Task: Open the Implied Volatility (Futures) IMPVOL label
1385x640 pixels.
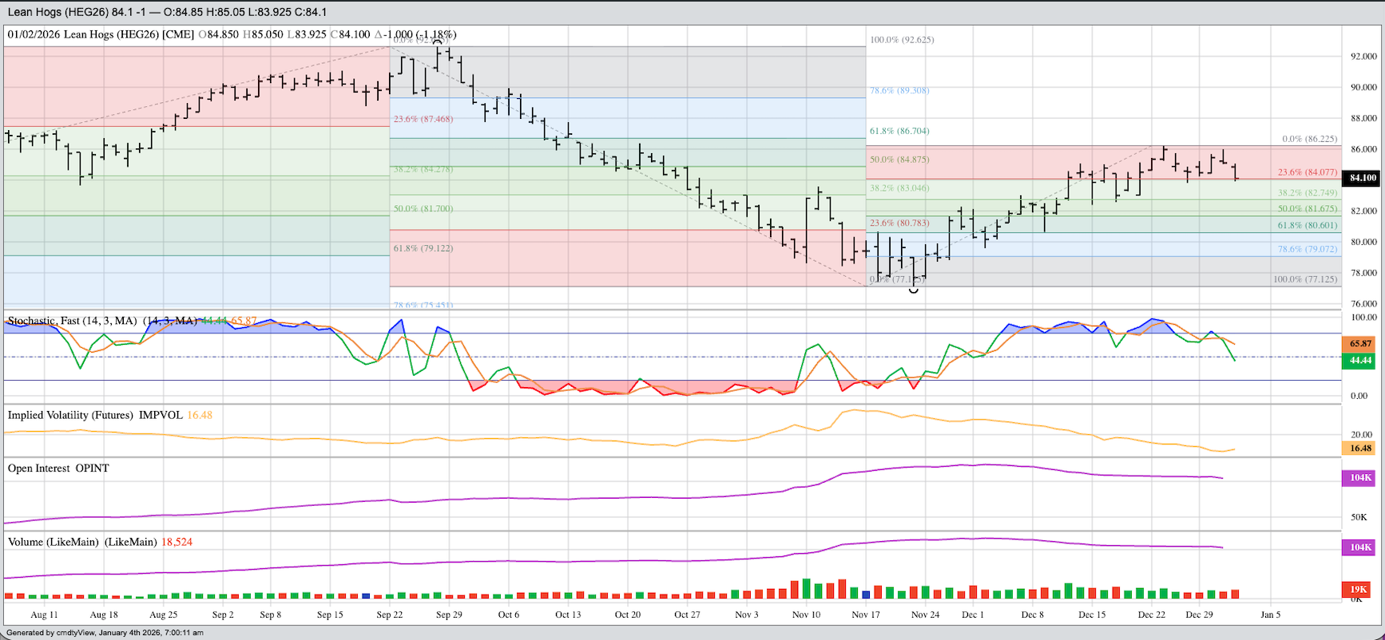Action: [x=94, y=415]
